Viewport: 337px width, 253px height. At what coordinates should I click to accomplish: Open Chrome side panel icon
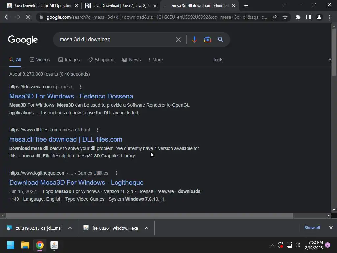click(309, 17)
